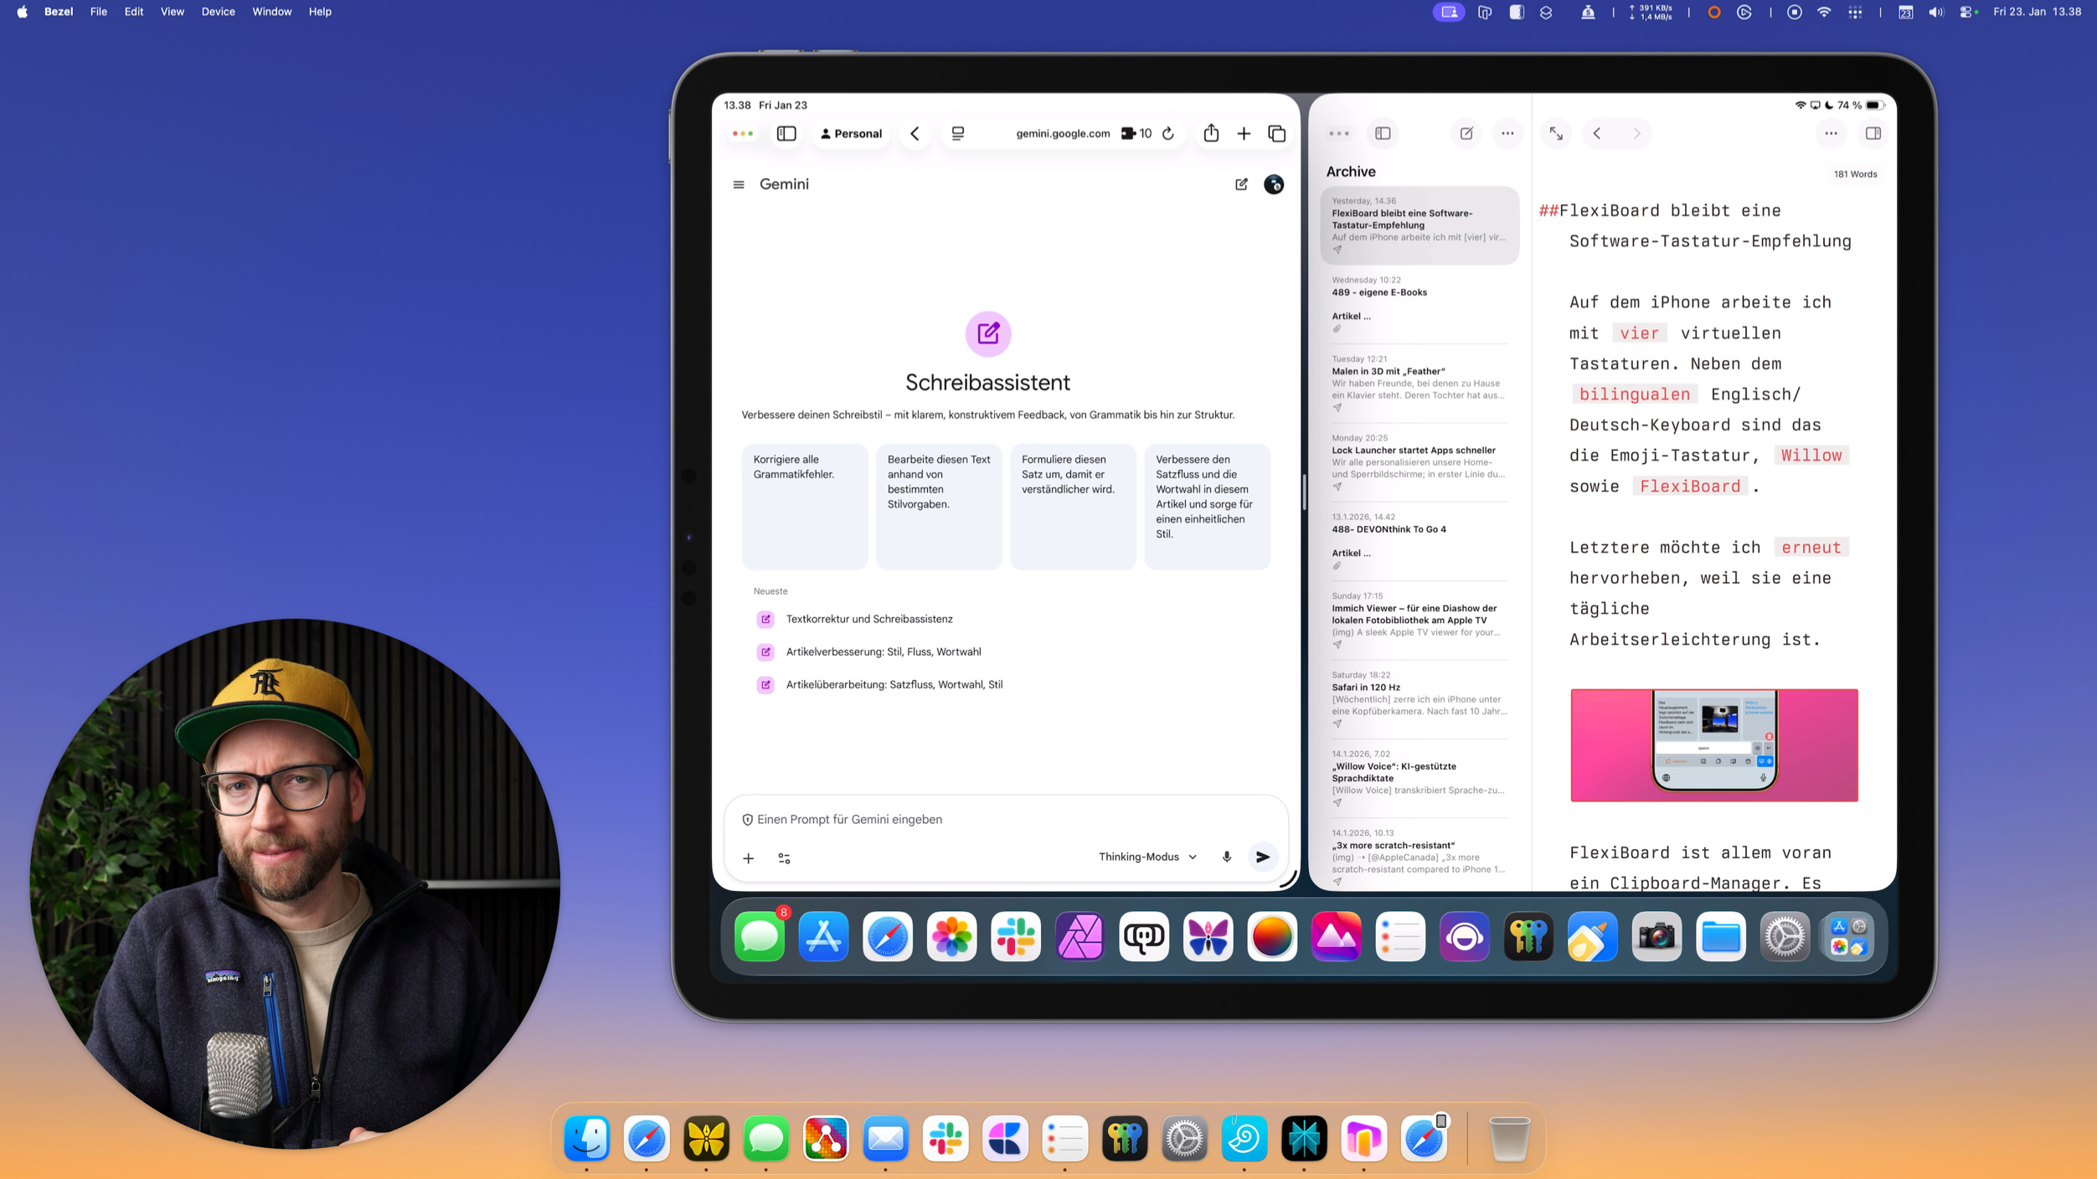Toggle the Archive list sidebar panel

click(1383, 133)
